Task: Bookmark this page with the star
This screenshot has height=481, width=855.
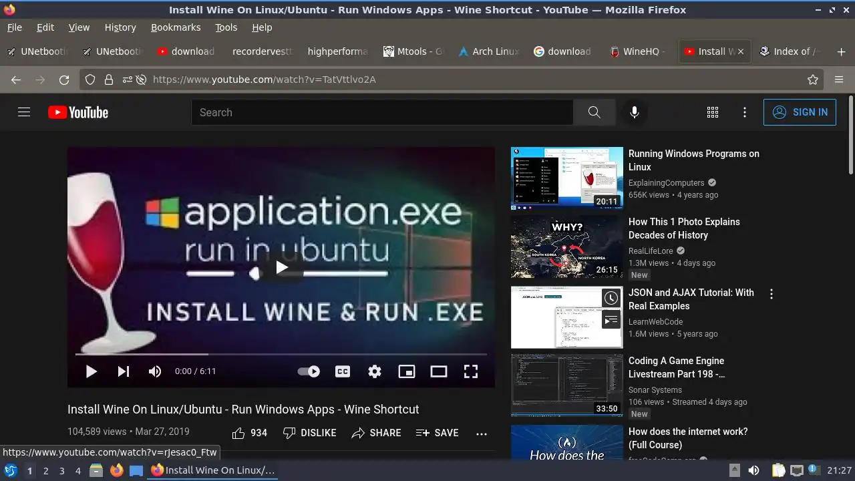Action: [x=813, y=79]
